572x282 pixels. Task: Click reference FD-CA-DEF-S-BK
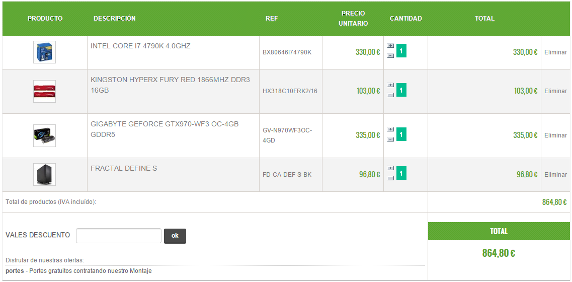pos(287,175)
